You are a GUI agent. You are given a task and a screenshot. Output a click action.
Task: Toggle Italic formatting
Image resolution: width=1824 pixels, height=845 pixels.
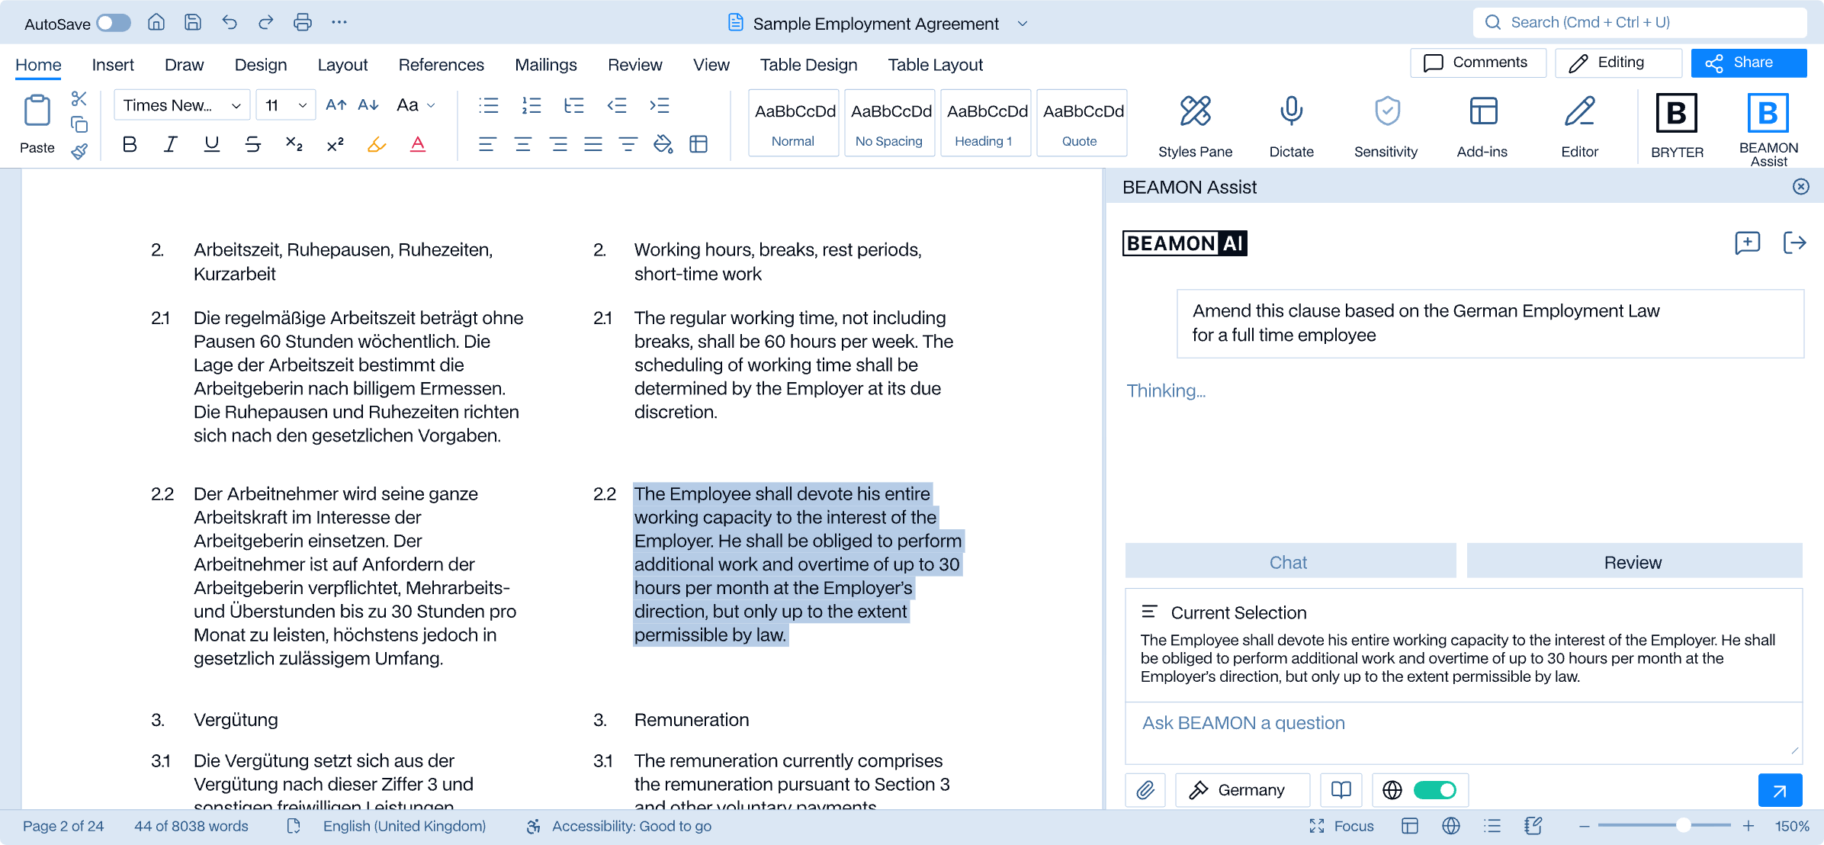pyautogui.click(x=170, y=144)
